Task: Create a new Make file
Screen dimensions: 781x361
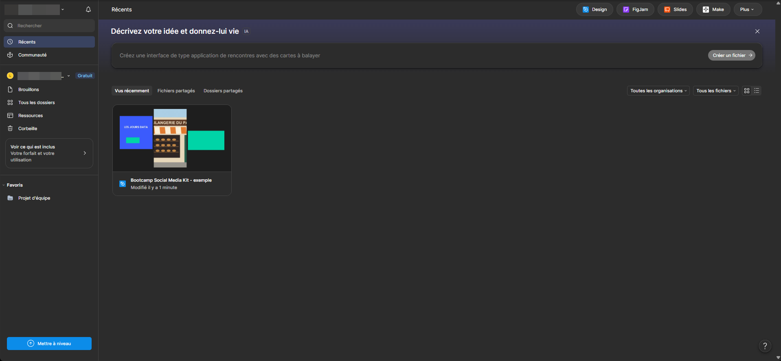Action: click(713, 9)
